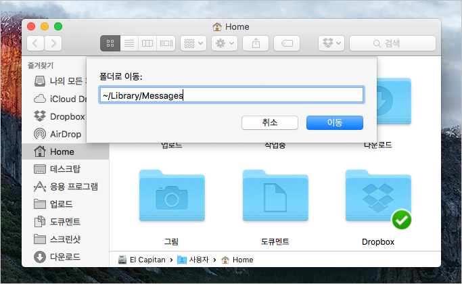462x284 pixels.
Task: Switch to icon view
Action: (110, 43)
